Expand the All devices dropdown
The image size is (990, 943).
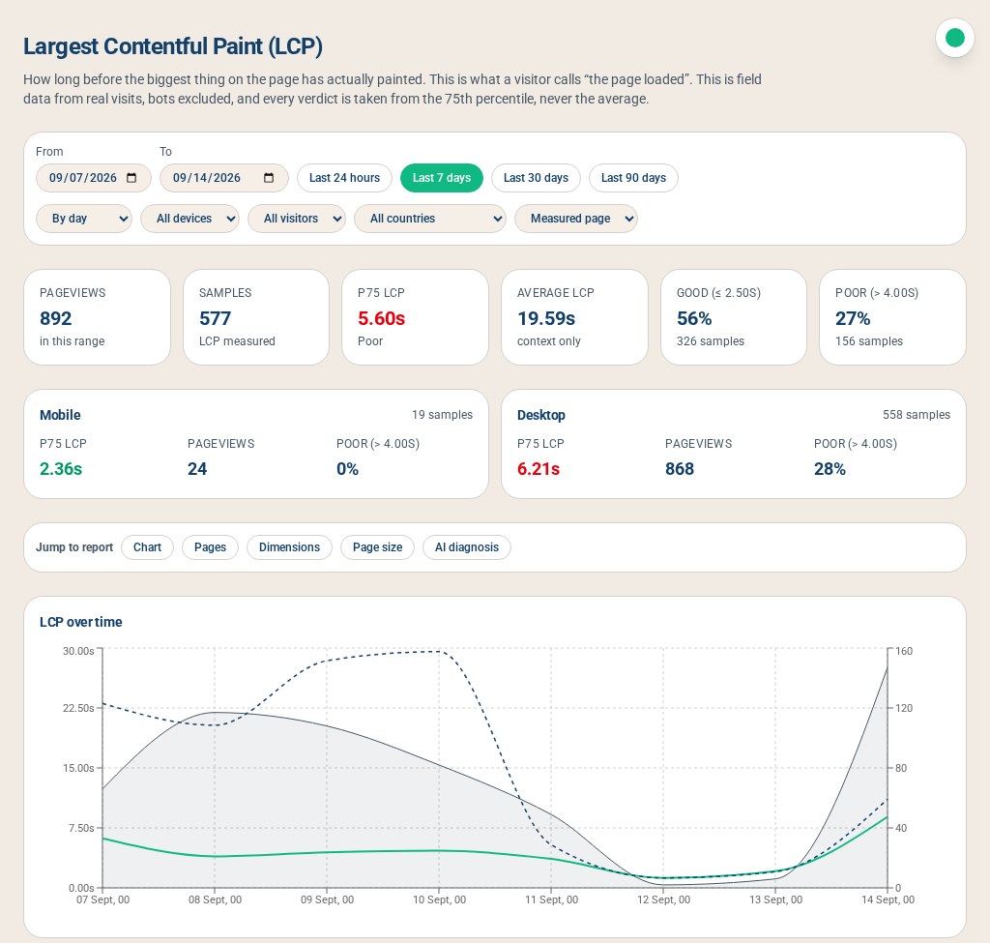point(189,219)
